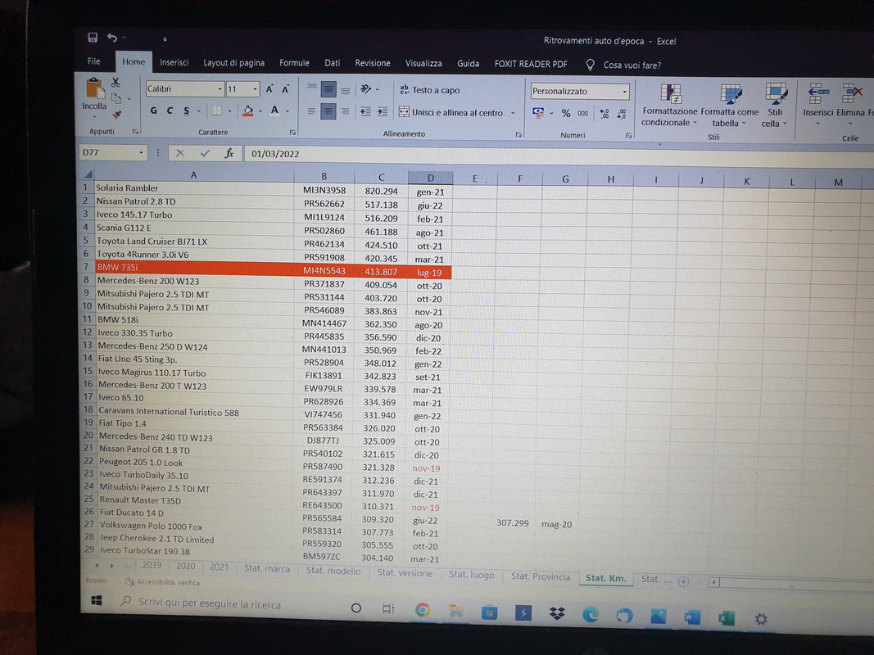874x655 pixels.
Task: Open Dropbox from the taskbar
Action: click(x=557, y=613)
